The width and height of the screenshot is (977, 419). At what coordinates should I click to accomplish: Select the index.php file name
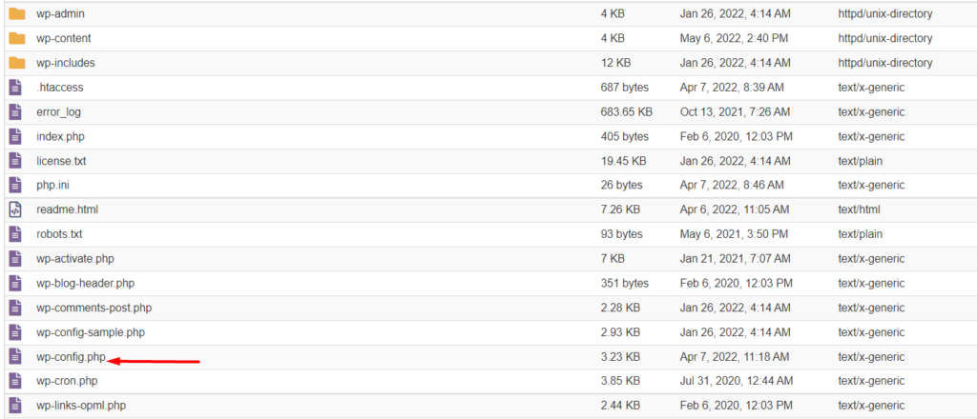tap(60, 136)
